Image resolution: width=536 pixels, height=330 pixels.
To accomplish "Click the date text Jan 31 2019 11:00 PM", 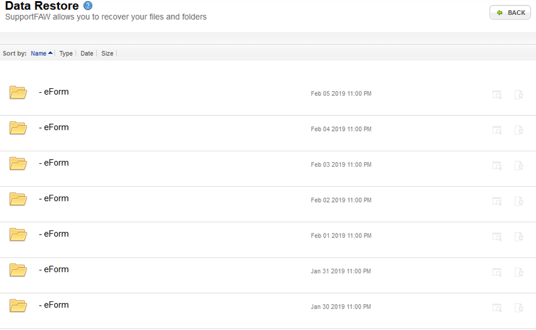I will tap(341, 272).
